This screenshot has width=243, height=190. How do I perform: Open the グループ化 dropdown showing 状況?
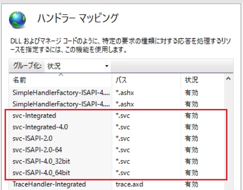77,66
